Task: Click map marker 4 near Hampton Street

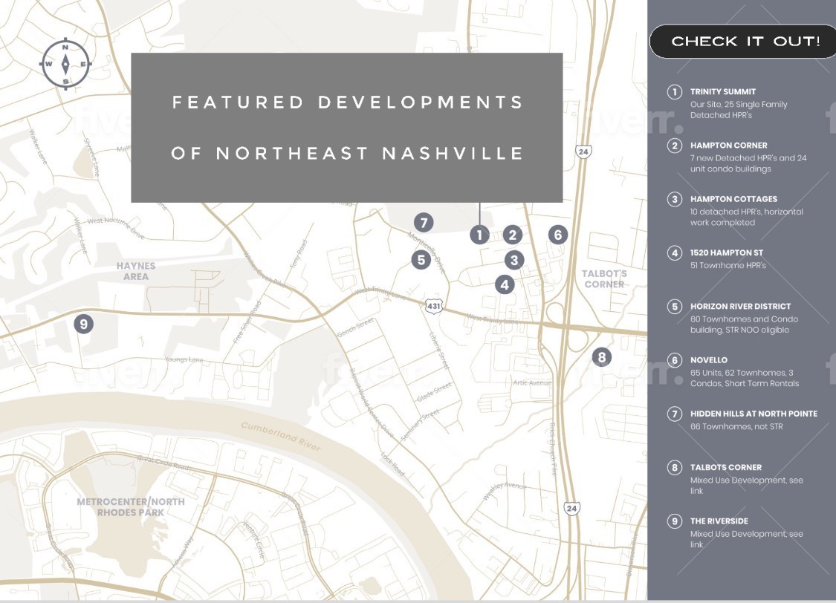Action: click(x=505, y=284)
